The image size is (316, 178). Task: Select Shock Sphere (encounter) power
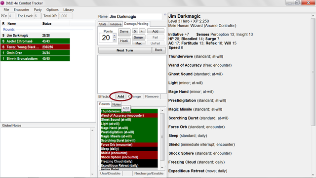point(129,157)
